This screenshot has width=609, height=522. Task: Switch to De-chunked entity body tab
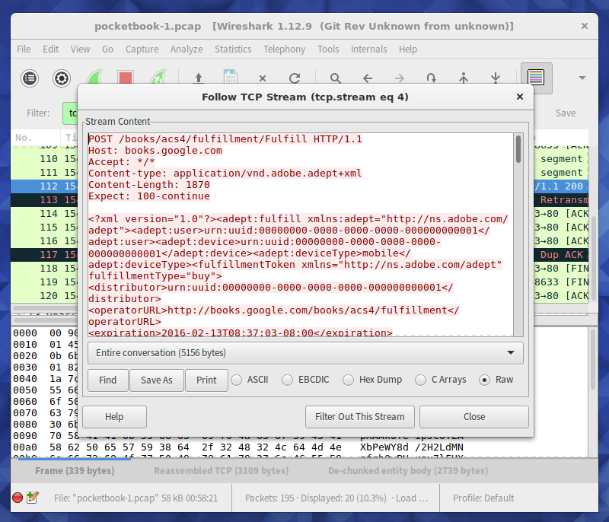pos(408,471)
